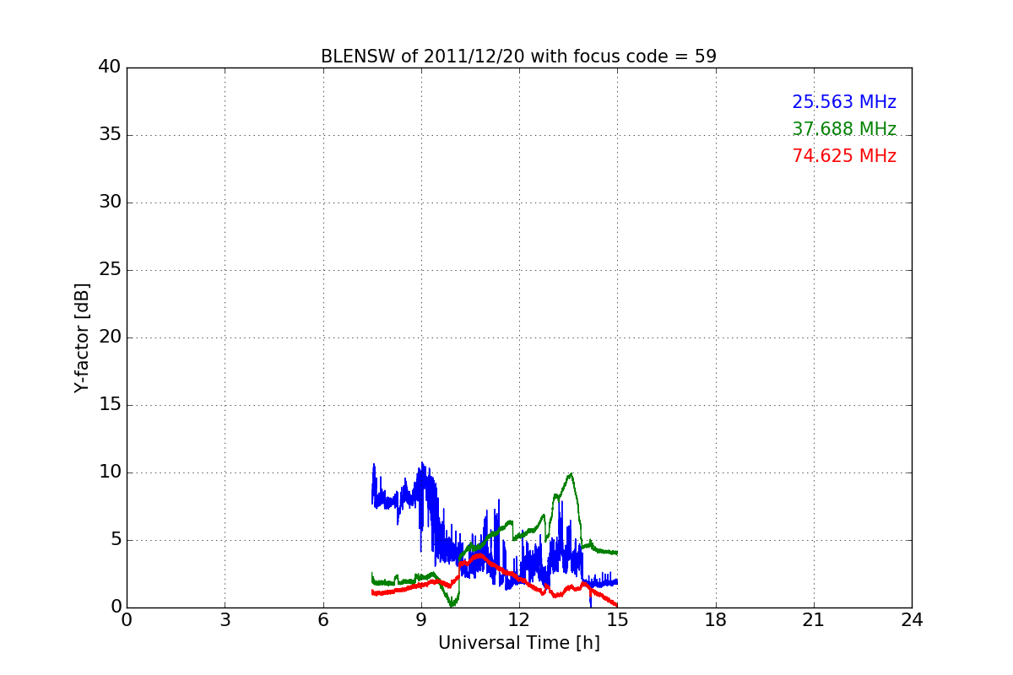The height and width of the screenshot is (675, 1013).
Task: Select the red '74.625 MHz' legend label
Action: pos(844,156)
